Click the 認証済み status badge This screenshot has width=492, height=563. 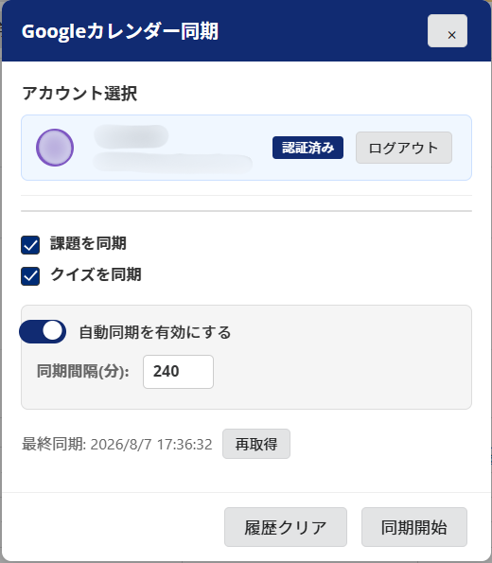coord(307,148)
